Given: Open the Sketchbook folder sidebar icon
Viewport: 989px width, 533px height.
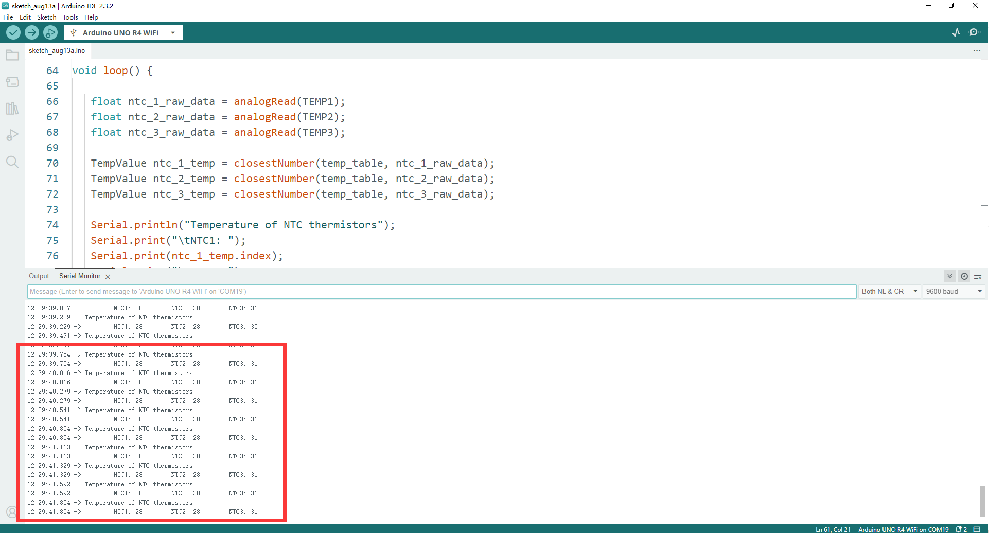Looking at the screenshot, I should 12,55.
